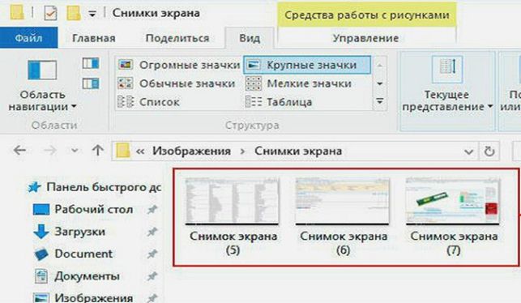Click the Обычные значки icon
521x303 pixels.
point(126,83)
